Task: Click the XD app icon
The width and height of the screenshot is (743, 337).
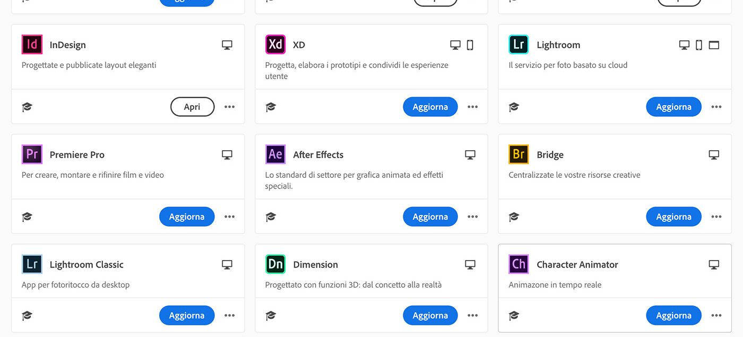Action: coord(275,45)
